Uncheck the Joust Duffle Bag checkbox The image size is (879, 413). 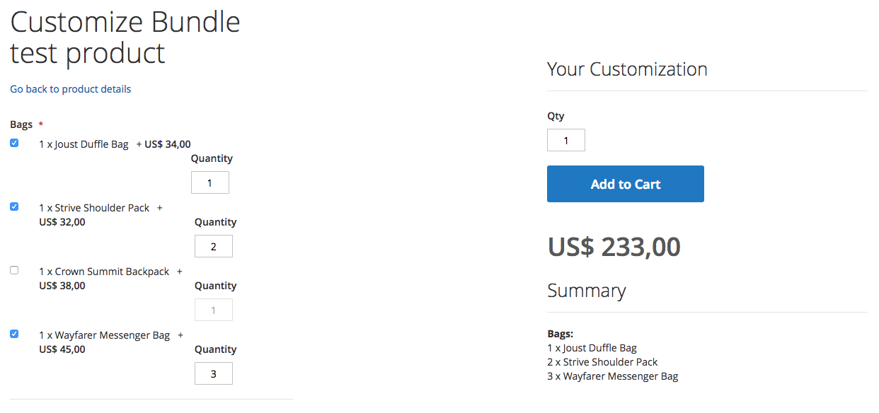[x=14, y=143]
